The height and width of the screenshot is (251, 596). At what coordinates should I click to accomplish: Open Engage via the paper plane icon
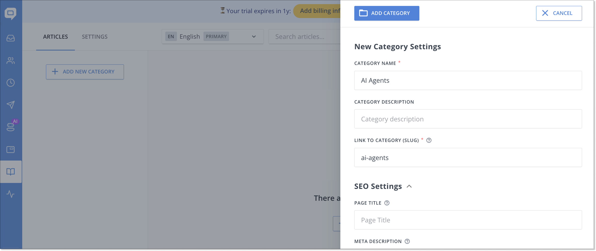[x=11, y=105]
